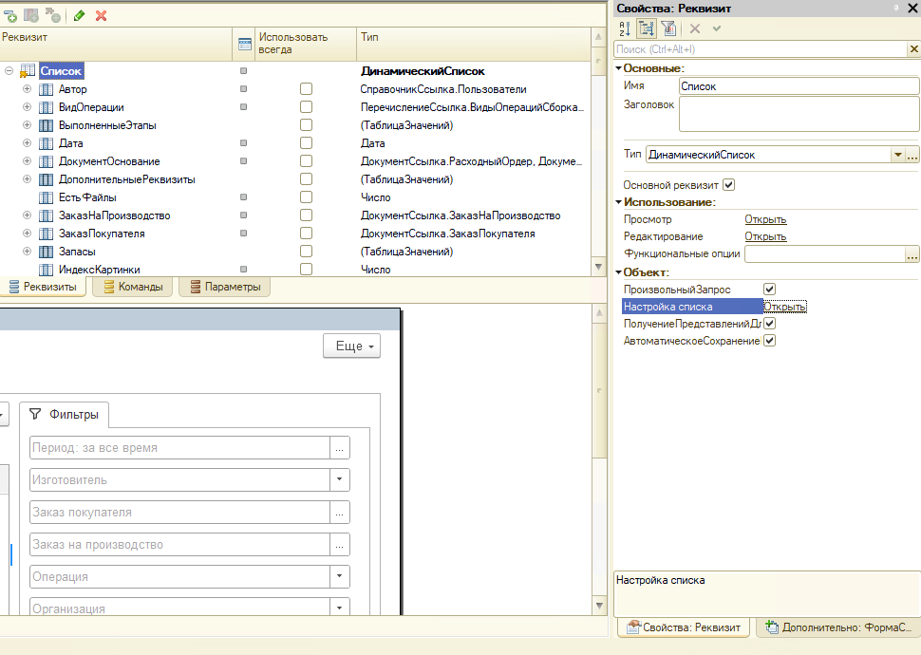Check 'Использовать всегда' for Дата row
The image size is (921, 655).
coord(306,143)
